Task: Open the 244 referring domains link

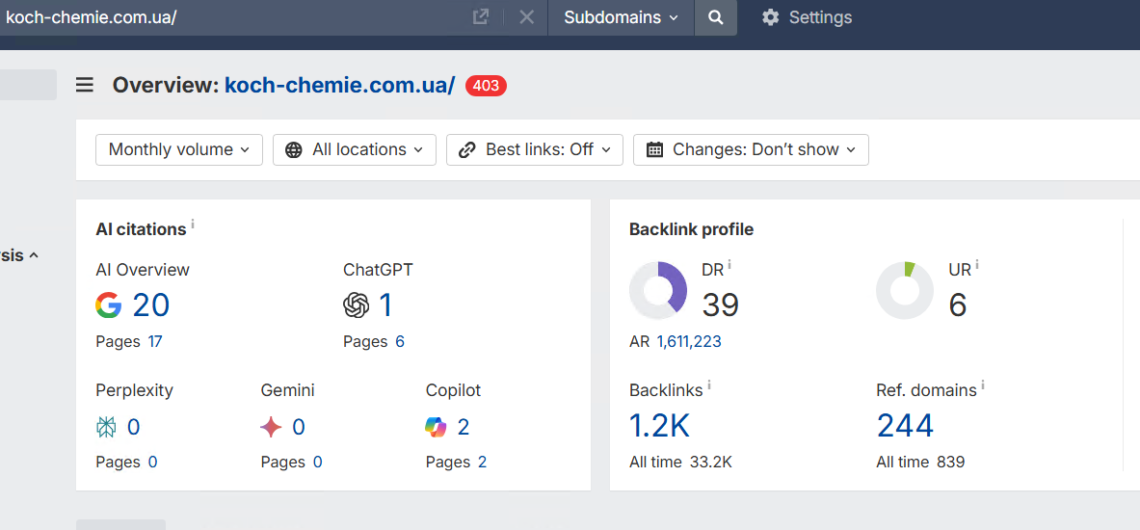Action: tap(905, 425)
